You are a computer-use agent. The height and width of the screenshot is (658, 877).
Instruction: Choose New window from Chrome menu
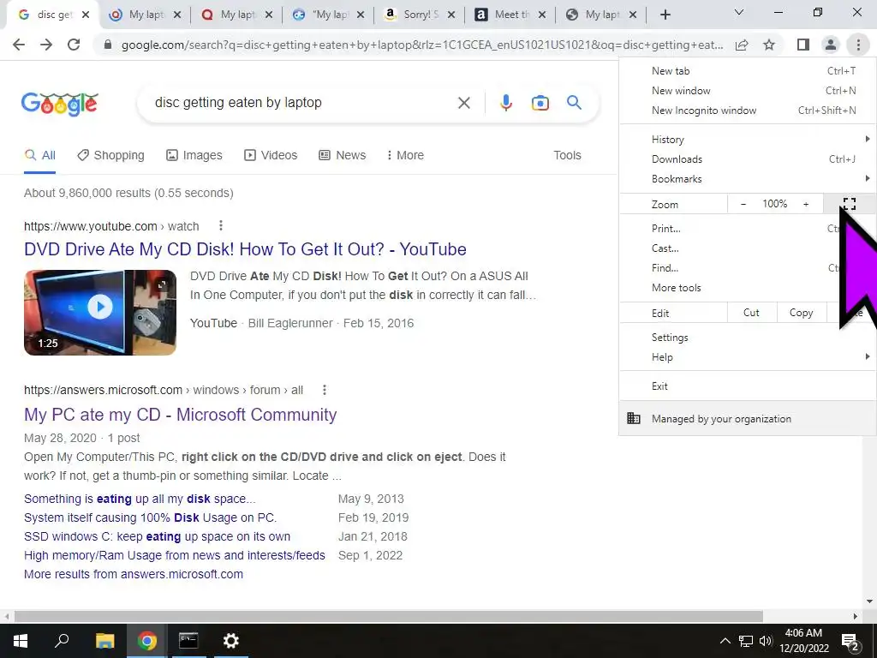pyautogui.click(x=748, y=91)
